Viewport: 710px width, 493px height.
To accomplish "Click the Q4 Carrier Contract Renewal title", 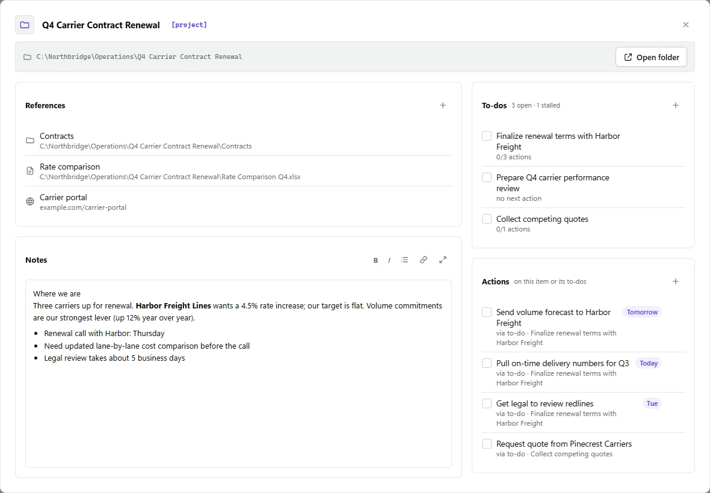I will [101, 25].
